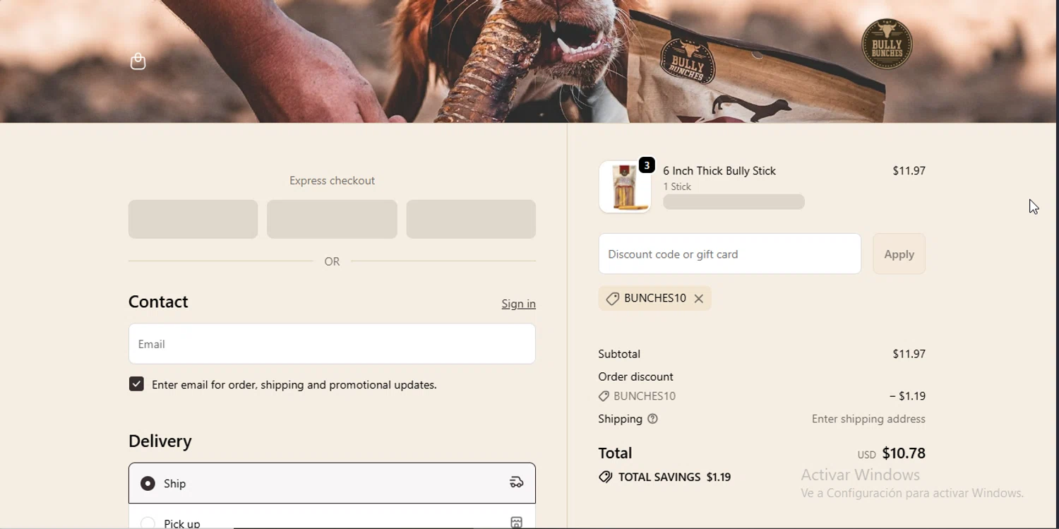
Task: Click the store icon in Pick up row
Action: [517, 523]
